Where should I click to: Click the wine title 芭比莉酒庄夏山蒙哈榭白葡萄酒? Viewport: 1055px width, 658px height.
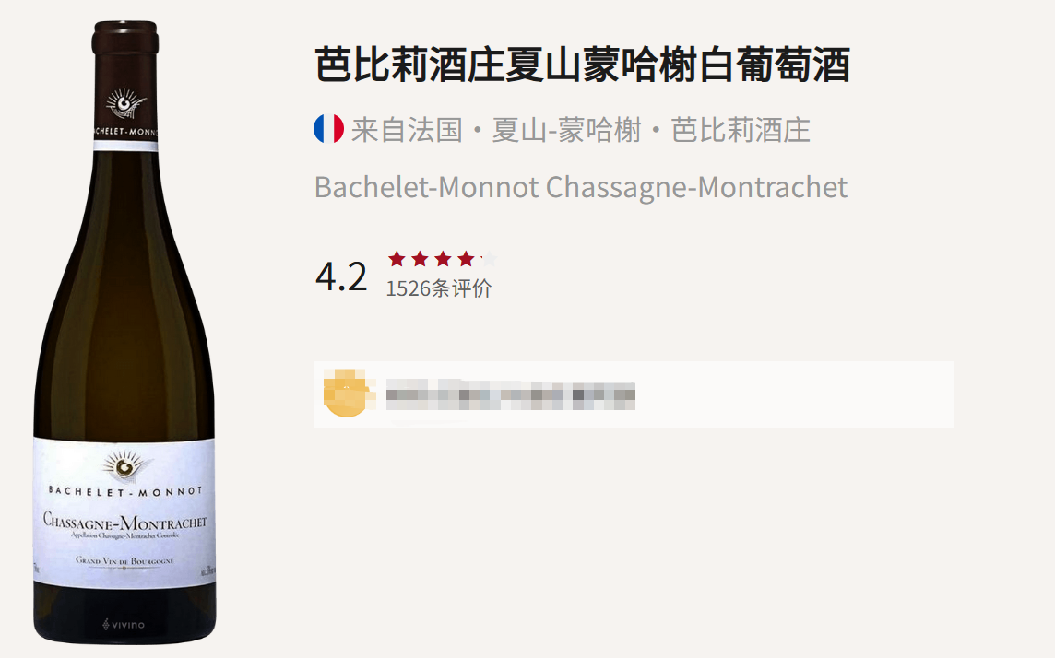(x=583, y=65)
